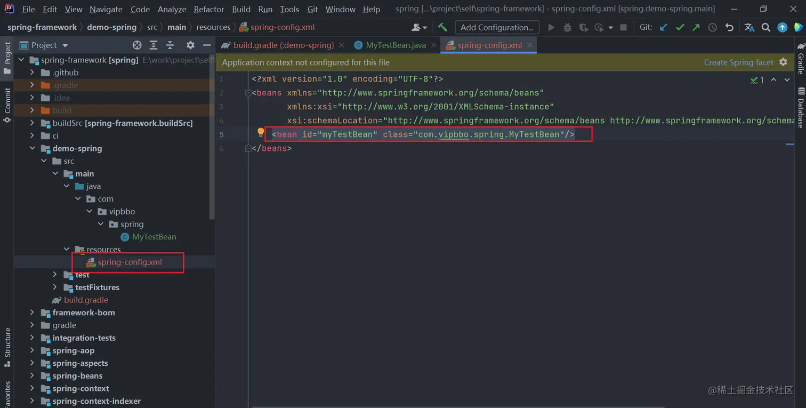Screen dimensions: 806x408
Task: Click Git Commit green checkmark icon
Action: 680,27
